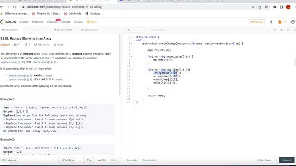
Task: Downvote the problem thumbs-down icon
Action: point(26,45)
